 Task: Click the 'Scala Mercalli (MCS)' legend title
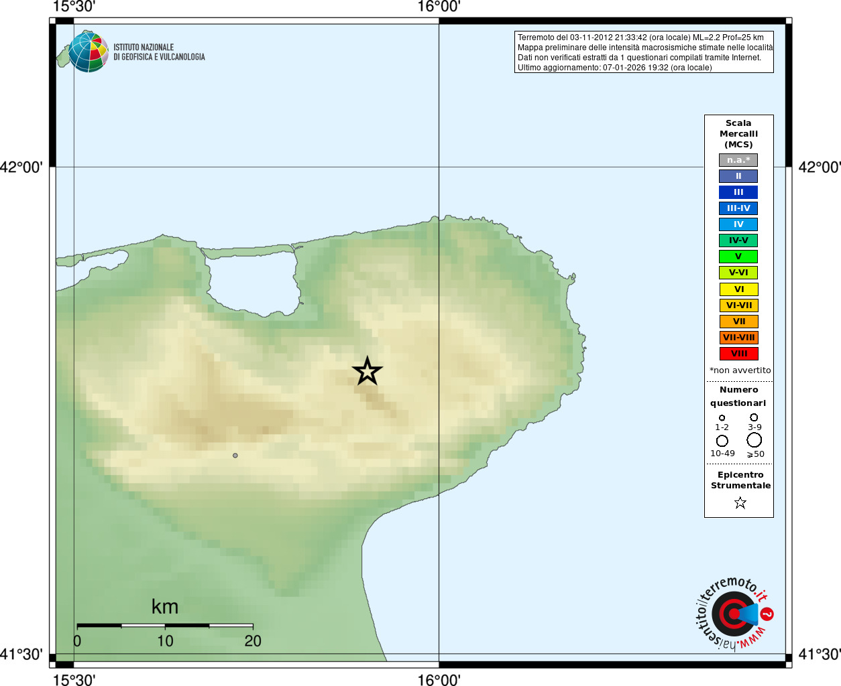[738, 134]
